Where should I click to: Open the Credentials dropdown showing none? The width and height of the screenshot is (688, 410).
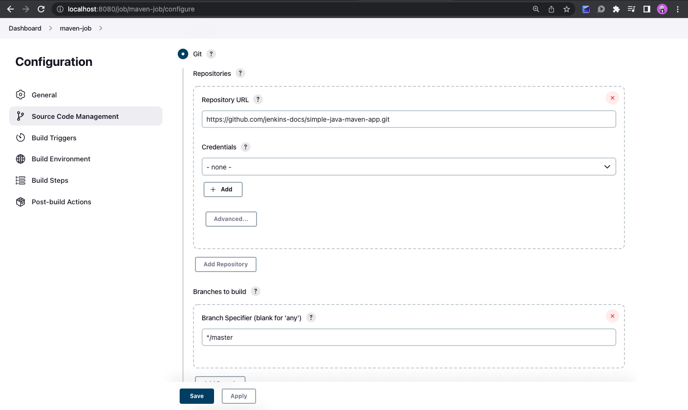(x=408, y=167)
